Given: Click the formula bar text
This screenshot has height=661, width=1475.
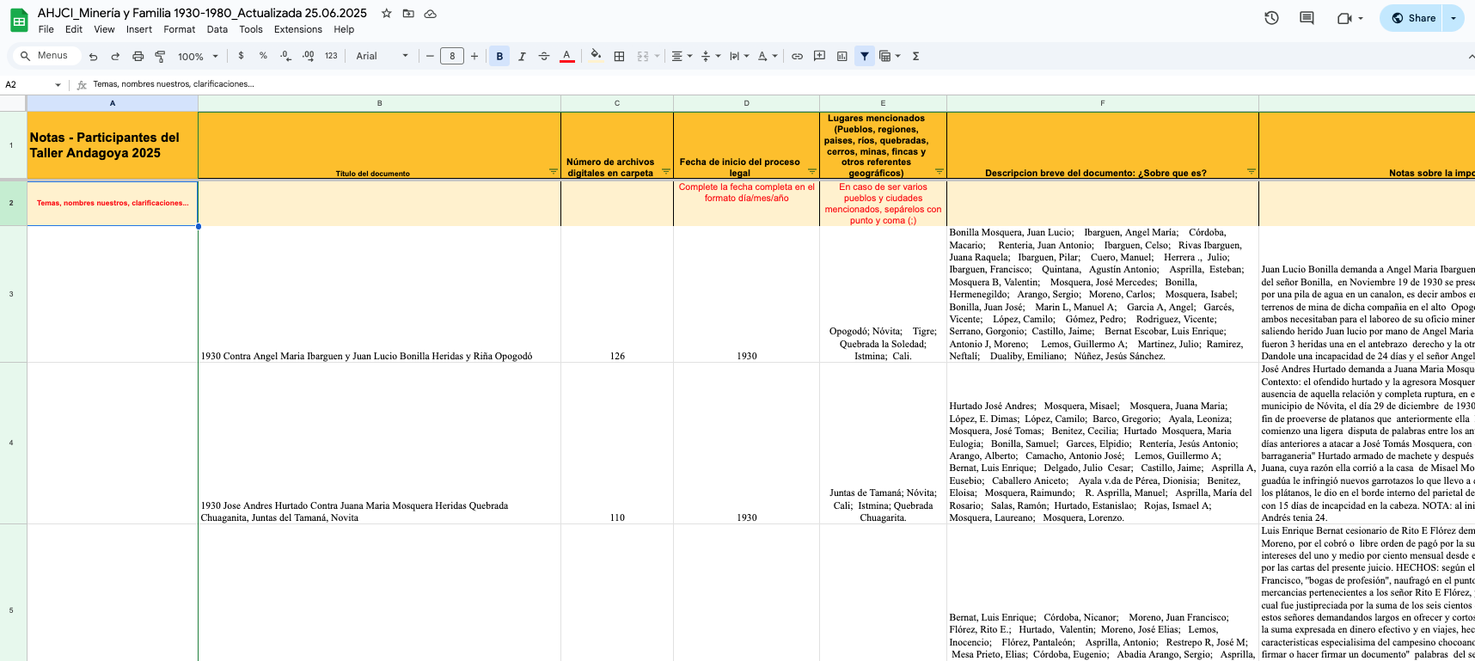Looking at the screenshot, I should [174, 84].
